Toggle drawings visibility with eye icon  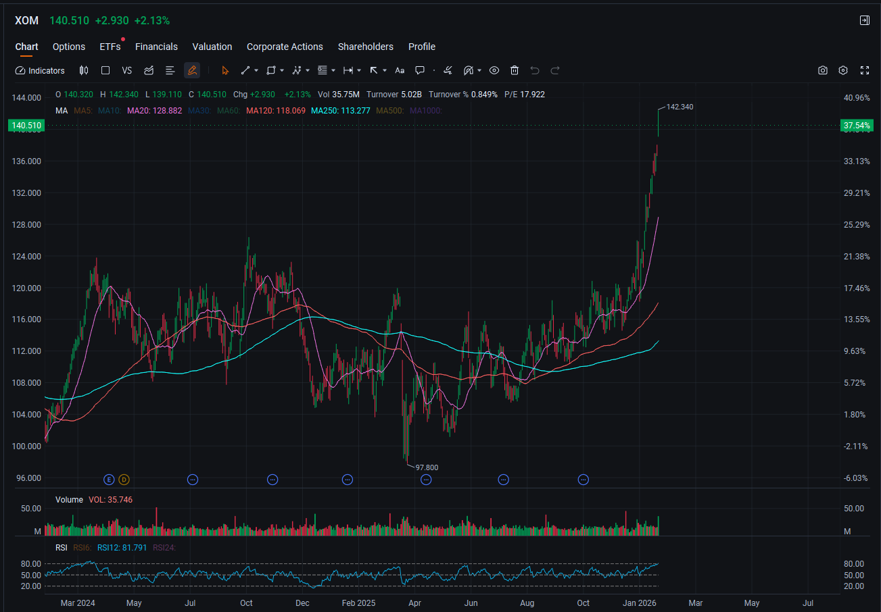[x=494, y=70]
